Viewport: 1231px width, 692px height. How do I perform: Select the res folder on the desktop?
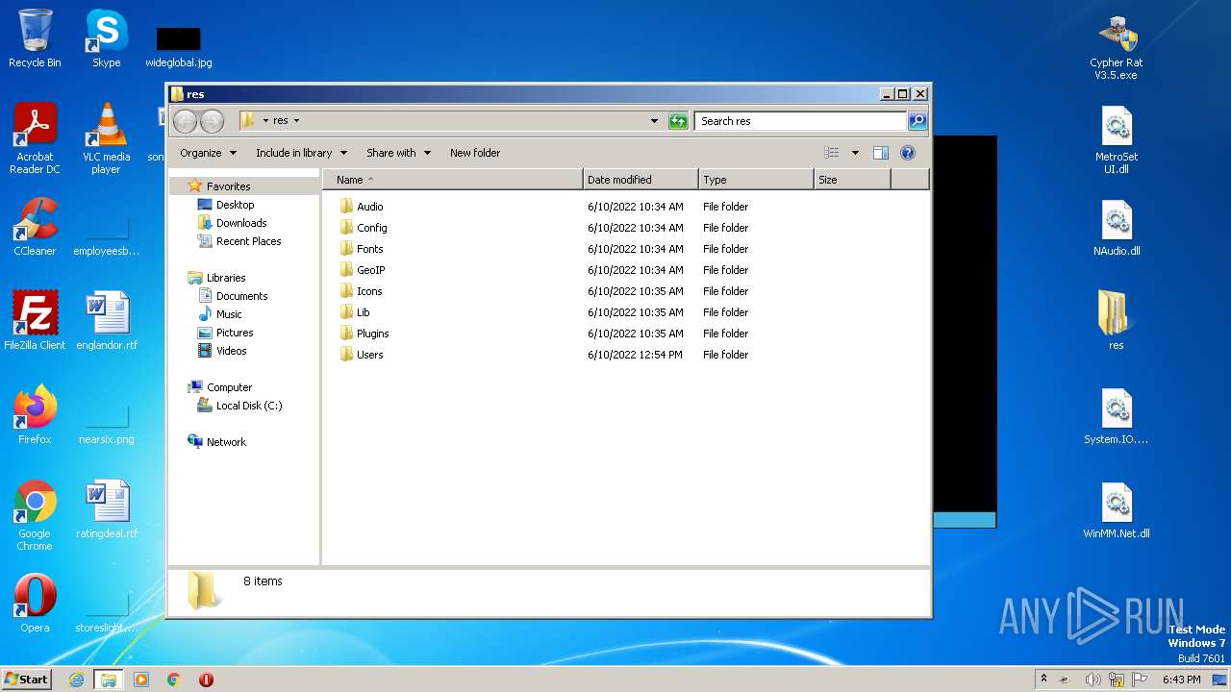(1116, 321)
